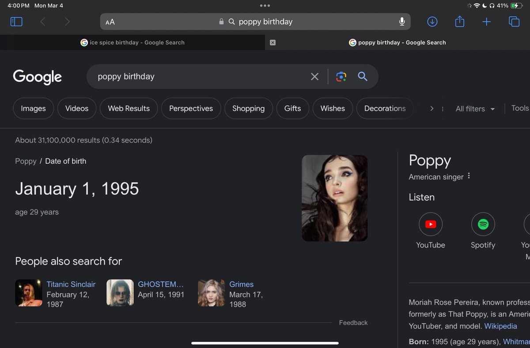Image resolution: width=530 pixels, height=348 pixels.
Task: Select the Web Results filter
Action: coord(129,109)
